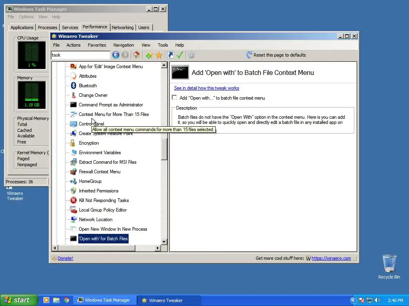Open the Tools menu in Winaero Tweaker
The width and height of the screenshot is (409, 306).
pyautogui.click(x=163, y=45)
